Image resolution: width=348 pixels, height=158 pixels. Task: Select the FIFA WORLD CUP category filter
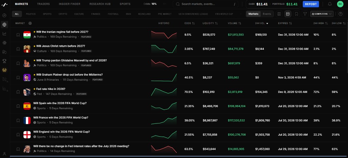[224, 14]
